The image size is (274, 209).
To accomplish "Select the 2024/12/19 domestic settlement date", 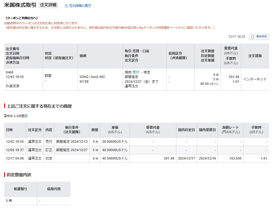I will pos(207,158).
